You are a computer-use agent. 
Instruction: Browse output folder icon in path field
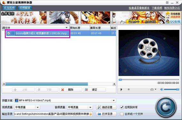[91, 114]
